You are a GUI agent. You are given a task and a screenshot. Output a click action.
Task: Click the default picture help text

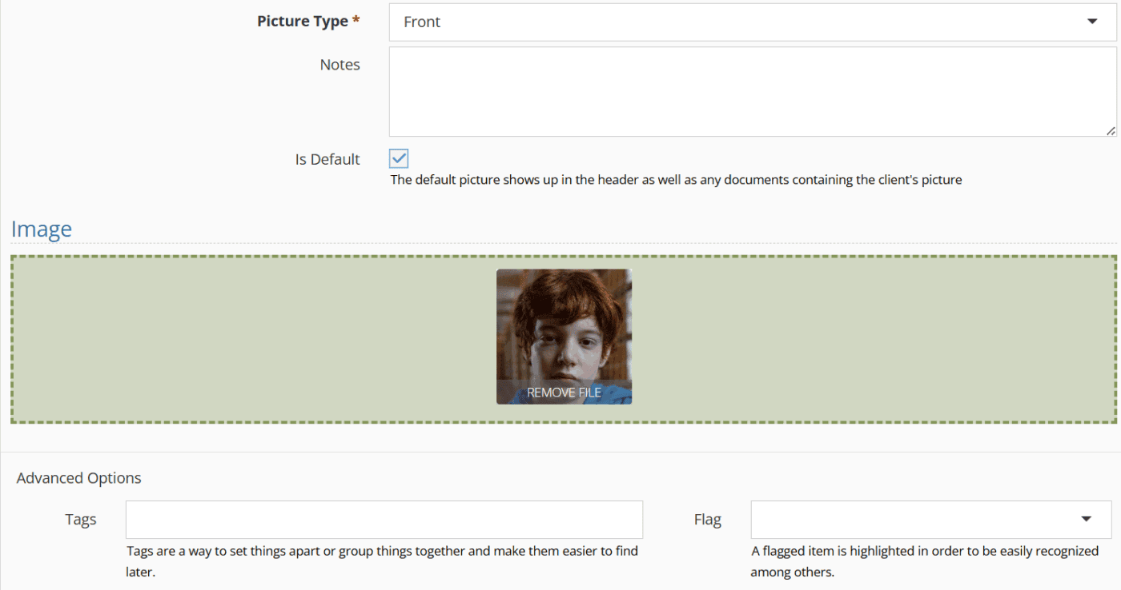point(676,180)
